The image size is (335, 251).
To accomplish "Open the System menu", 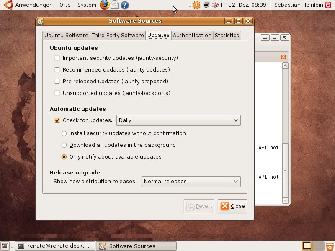I will click(87, 5).
